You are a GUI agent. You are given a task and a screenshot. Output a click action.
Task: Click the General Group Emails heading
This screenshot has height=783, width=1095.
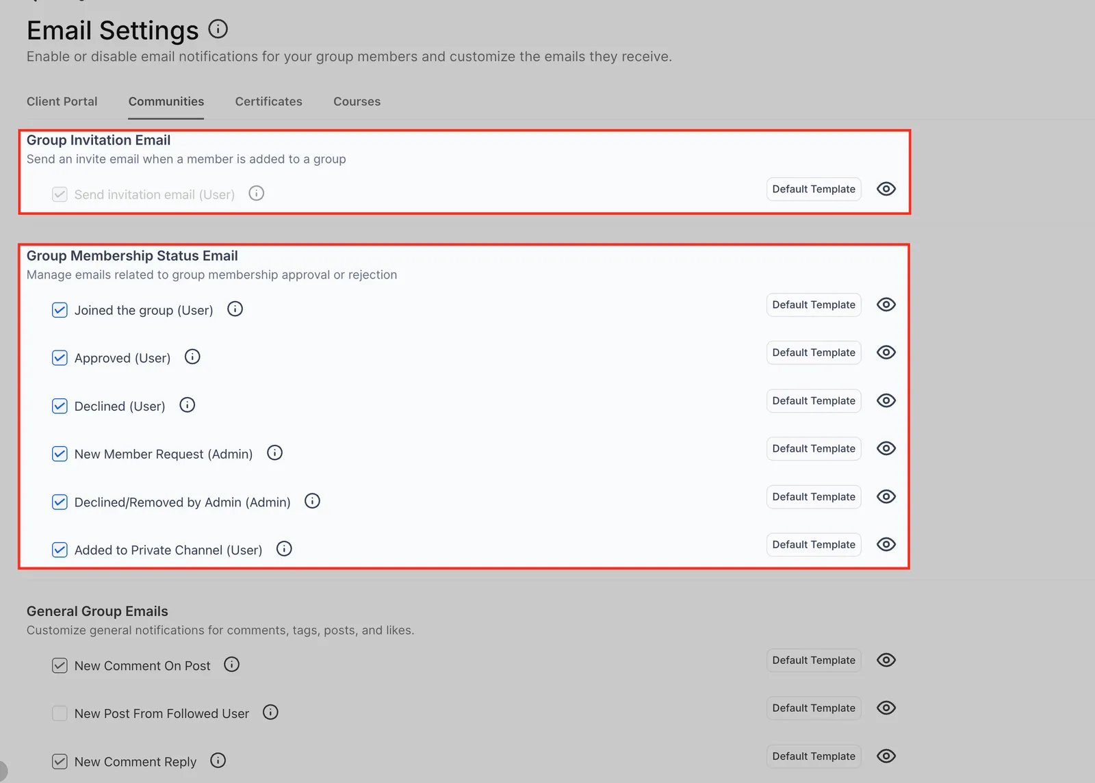click(x=97, y=611)
